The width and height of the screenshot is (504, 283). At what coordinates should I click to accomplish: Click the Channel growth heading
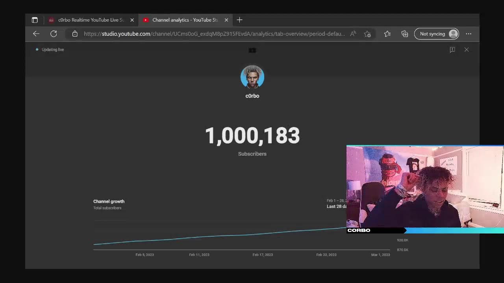109,201
